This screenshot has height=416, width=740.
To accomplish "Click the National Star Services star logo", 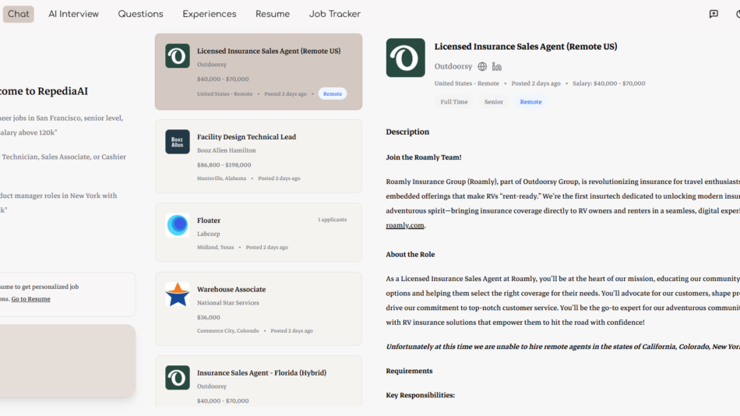I will (x=178, y=294).
